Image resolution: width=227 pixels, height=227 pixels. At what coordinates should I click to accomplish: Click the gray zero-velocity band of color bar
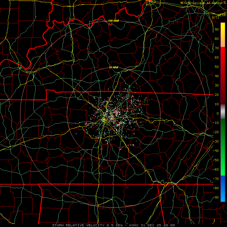223,111
